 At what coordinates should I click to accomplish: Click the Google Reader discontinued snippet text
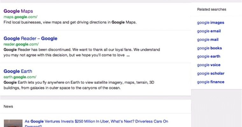(x=82, y=52)
